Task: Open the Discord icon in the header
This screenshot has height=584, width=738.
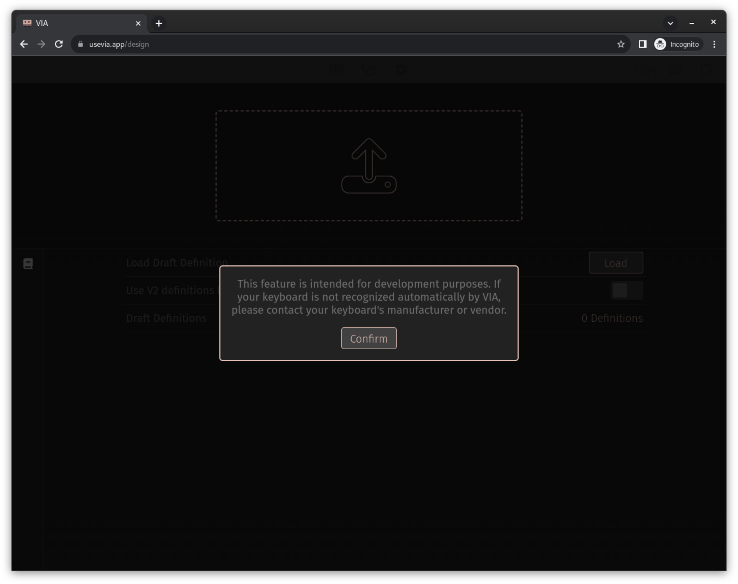Action: [676, 70]
